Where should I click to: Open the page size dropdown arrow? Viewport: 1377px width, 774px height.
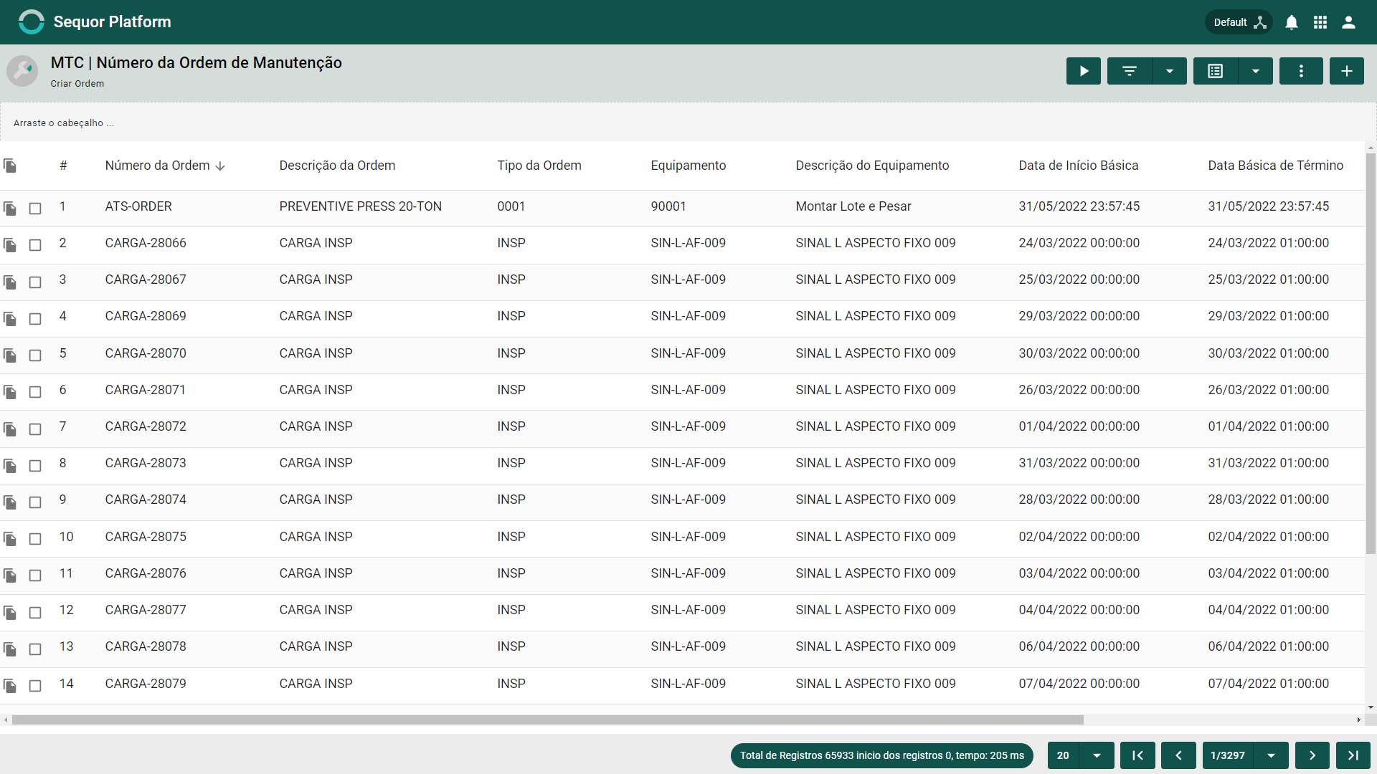coord(1097,755)
